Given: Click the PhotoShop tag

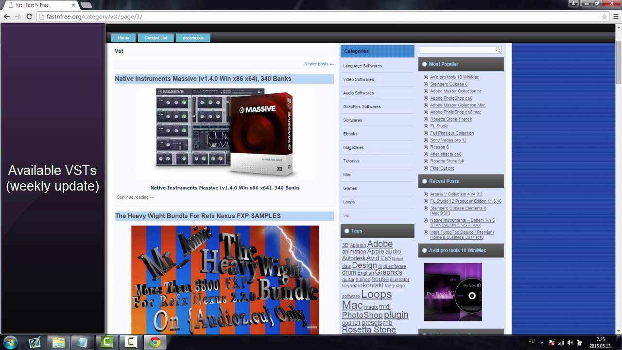Looking at the screenshot, I should [x=362, y=315].
